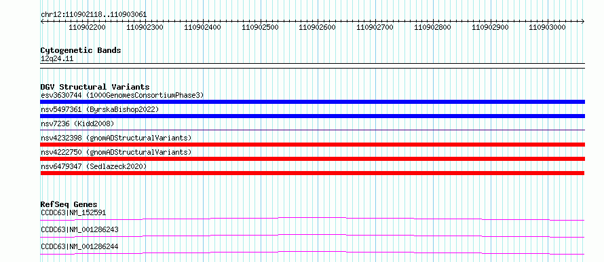Image resolution: width=604 pixels, height=262 pixels.
Task: Open nsv6479347 (Sedlazeck2020) label
Action: click(94, 166)
